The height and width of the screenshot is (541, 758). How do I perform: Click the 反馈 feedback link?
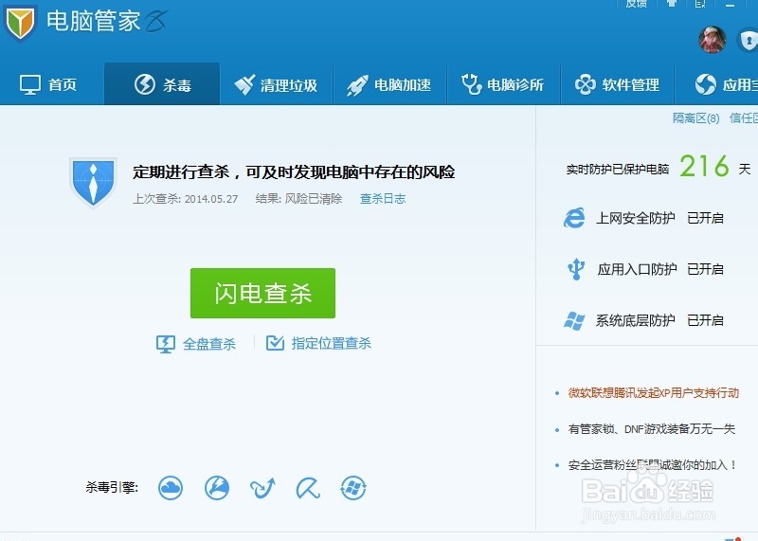point(636,4)
